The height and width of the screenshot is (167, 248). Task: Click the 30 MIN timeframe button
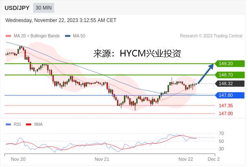44,8
